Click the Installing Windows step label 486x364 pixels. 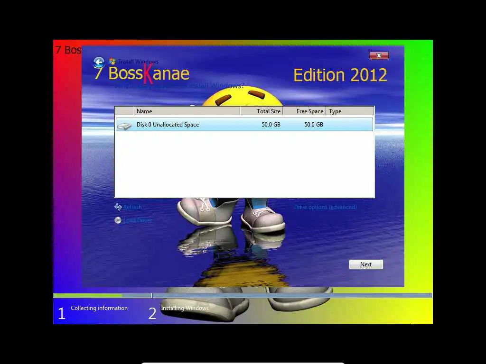pos(185,308)
